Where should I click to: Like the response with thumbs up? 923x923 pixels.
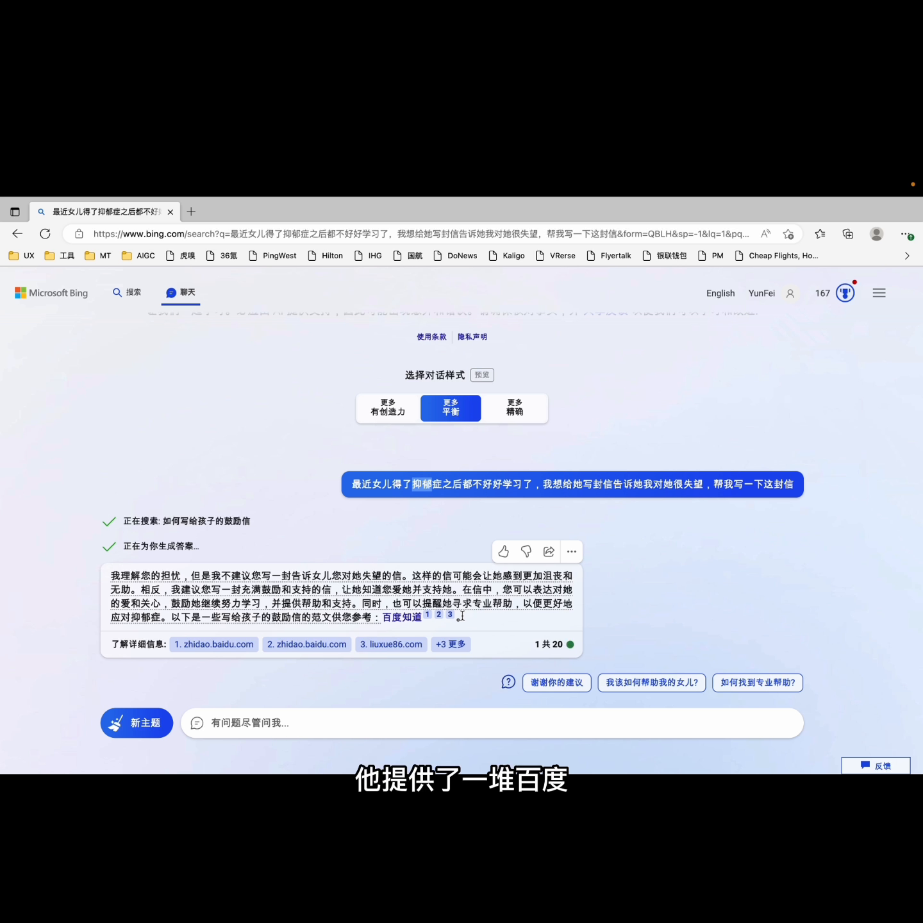(504, 551)
